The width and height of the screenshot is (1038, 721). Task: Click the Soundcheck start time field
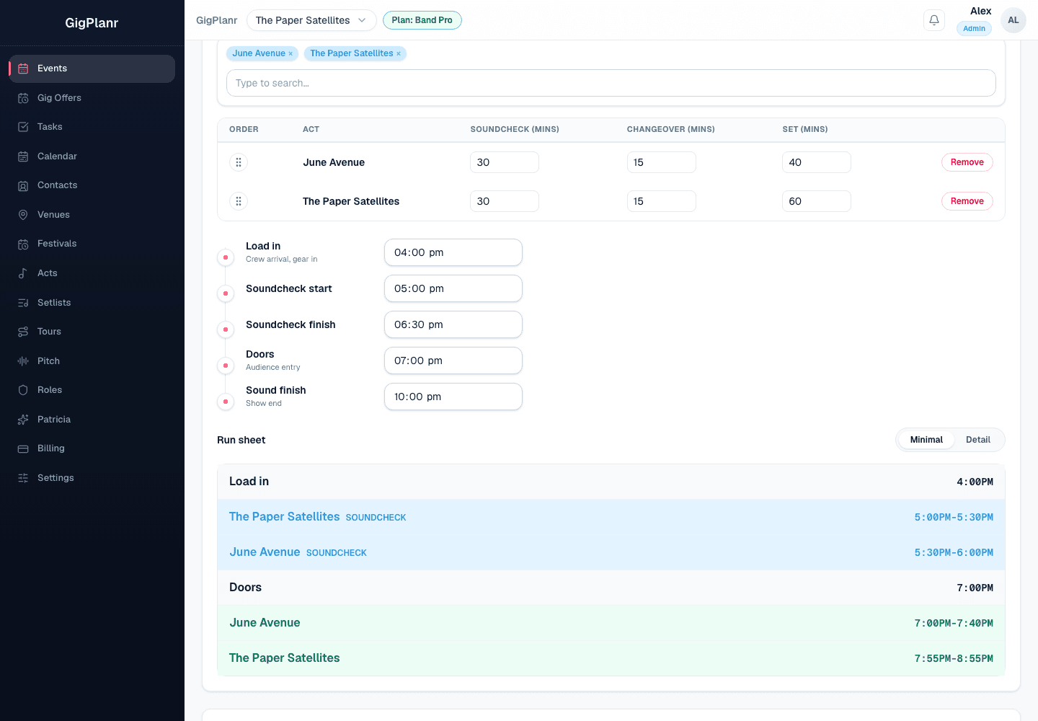453,288
